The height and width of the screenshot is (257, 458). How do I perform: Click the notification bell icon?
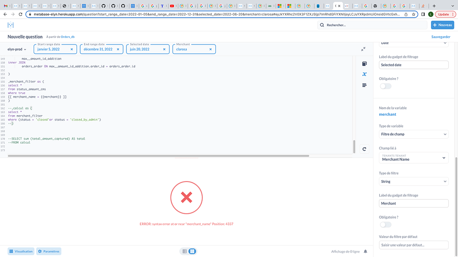click(x=365, y=251)
